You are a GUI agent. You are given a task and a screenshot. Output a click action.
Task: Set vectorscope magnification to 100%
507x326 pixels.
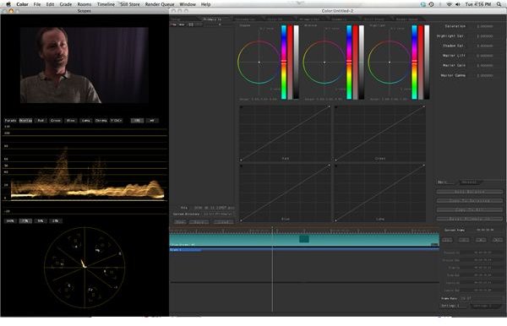(11, 221)
